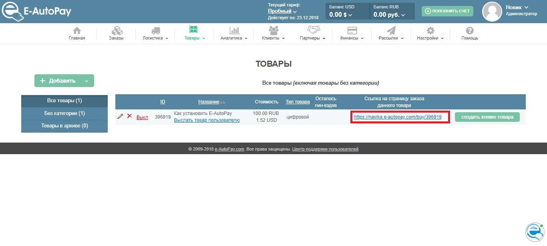The image size is (547, 246).
Task: Click the Аналитика bar chart icon
Action: [234, 31]
